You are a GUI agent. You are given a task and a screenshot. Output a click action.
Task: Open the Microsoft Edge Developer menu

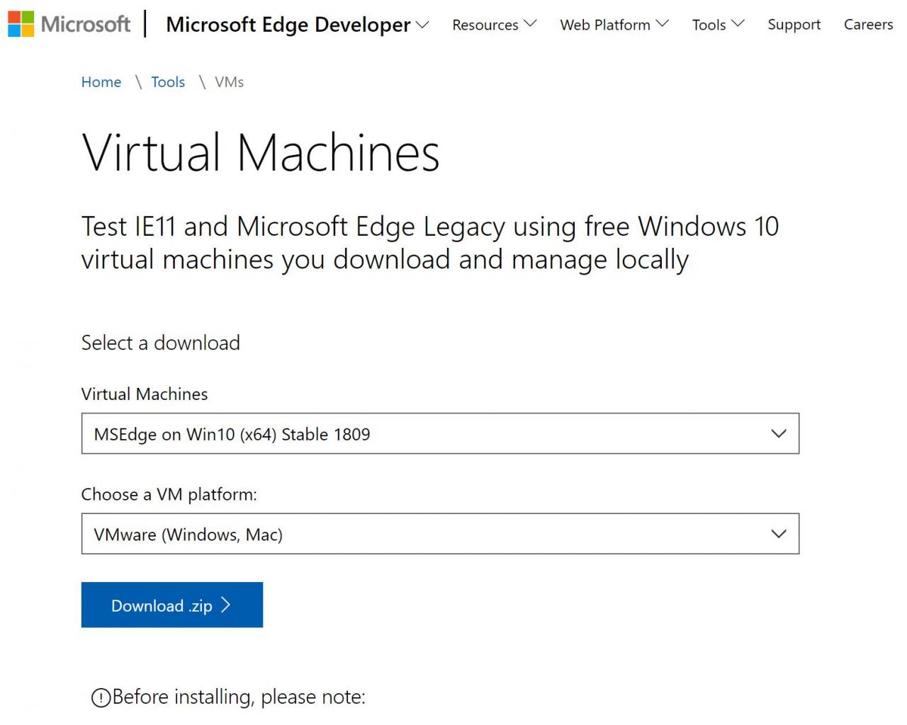click(298, 25)
